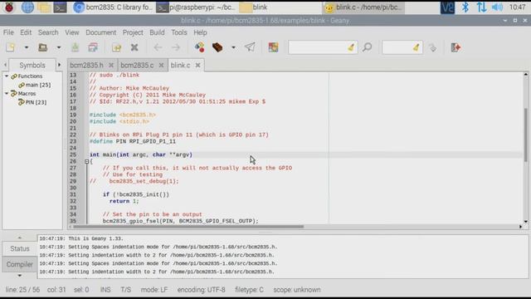Open the New file template dropdown arrow

coord(26,47)
